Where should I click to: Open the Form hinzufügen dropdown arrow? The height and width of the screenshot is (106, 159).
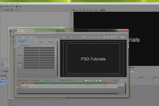click(x=42, y=81)
